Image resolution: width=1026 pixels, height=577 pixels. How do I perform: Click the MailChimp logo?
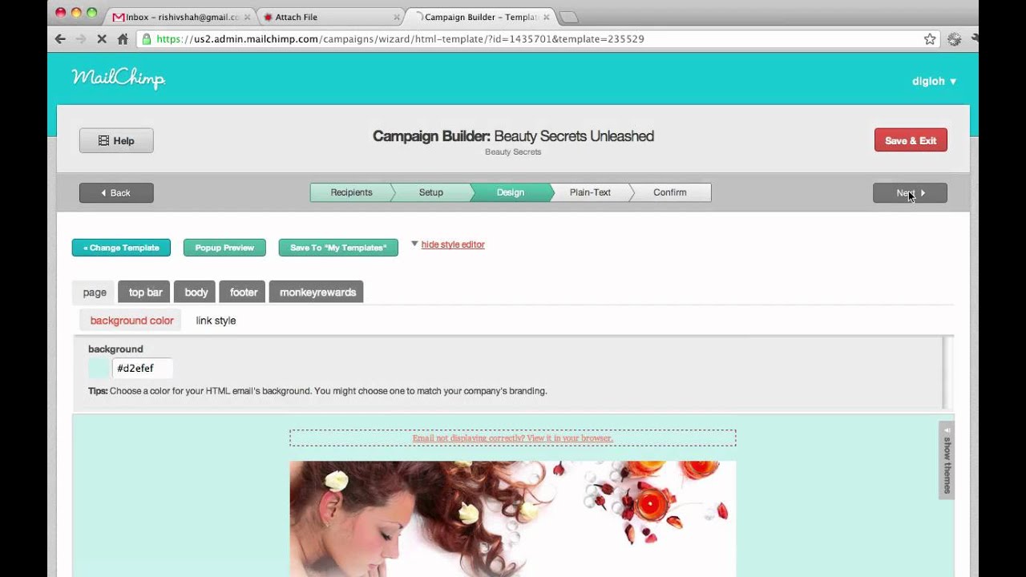pyautogui.click(x=119, y=78)
